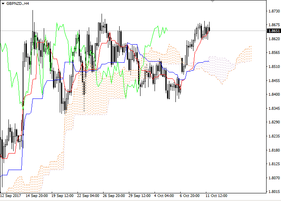Click the 1.8675 price scale label
Image resolution: width=281 pixels, height=201 pixels.
(x=274, y=25)
